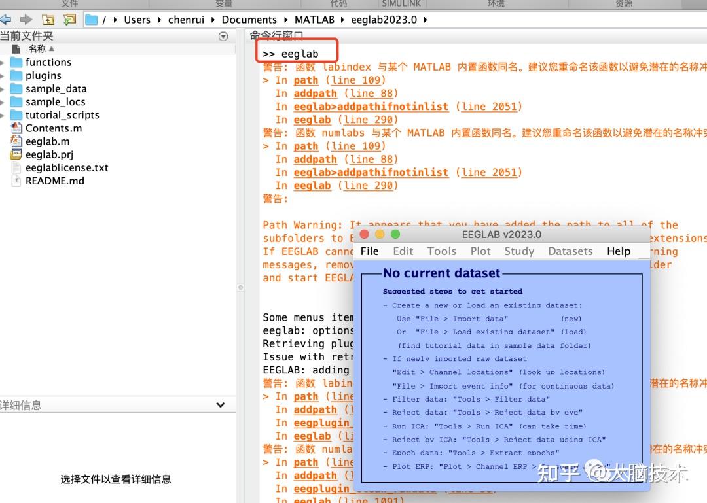Open dropdown arrow after eeglab2023.0 breadcrumb

point(426,20)
